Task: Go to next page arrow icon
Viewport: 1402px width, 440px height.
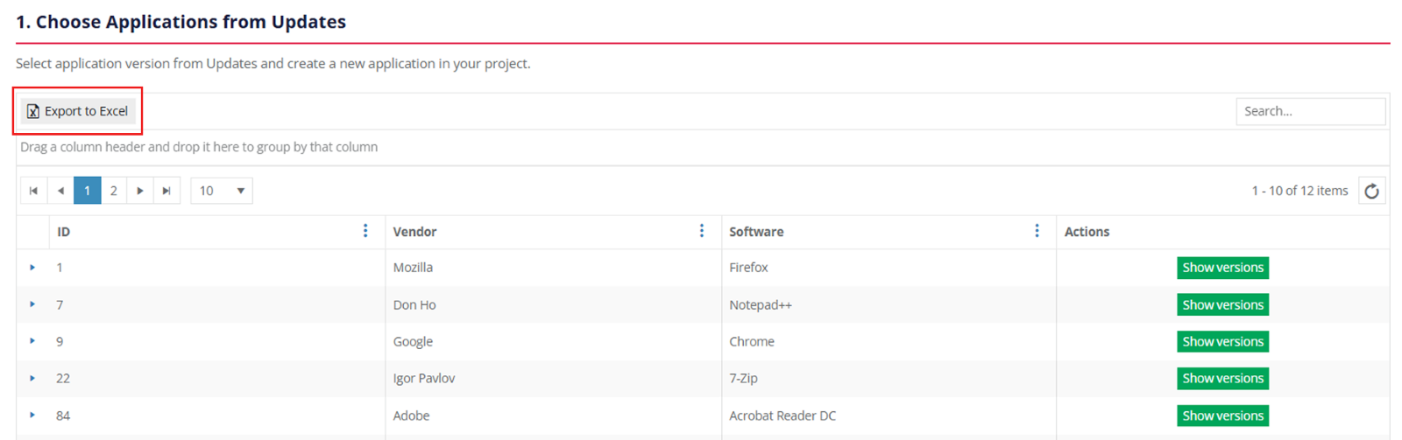Action: 140,191
